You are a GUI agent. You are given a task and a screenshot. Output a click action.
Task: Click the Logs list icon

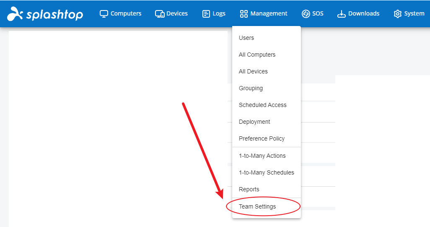point(206,14)
